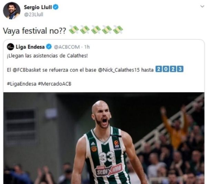This screenshot has height=184, width=207.
Task: Open the @FCBbasket mention
Action: (27, 70)
